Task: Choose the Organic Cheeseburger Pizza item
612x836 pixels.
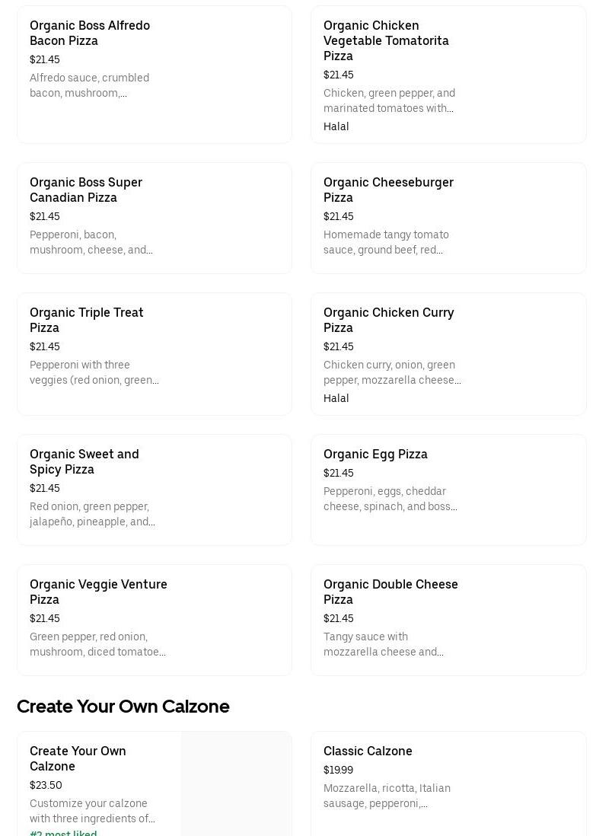Action: pos(448,218)
